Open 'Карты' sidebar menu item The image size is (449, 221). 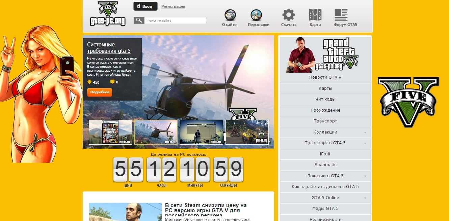(x=325, y=88)
